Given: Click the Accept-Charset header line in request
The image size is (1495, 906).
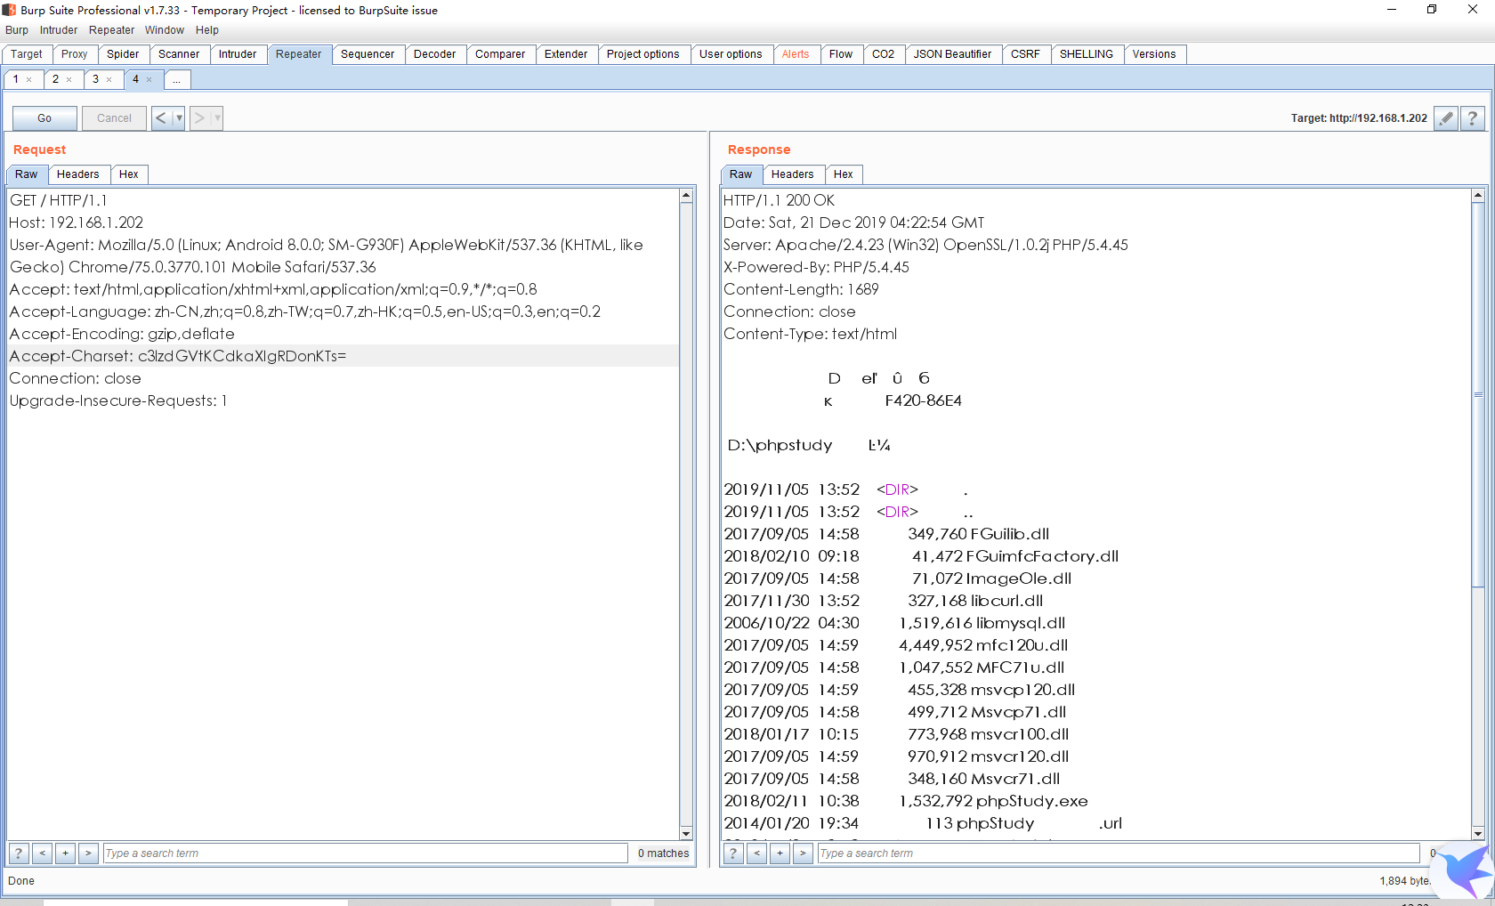Looking at the screenshot, I should (343, 356).
